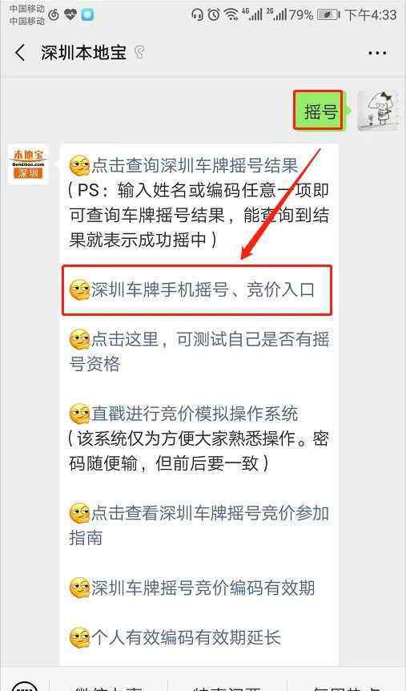Tap the keyboard toggle icon at bottom left
The height and width of the screenshot is (691, 406).
tap(24, 687)
